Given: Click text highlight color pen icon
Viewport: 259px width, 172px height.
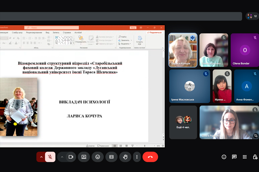Looking at the screenshot, I should (10, 43).
